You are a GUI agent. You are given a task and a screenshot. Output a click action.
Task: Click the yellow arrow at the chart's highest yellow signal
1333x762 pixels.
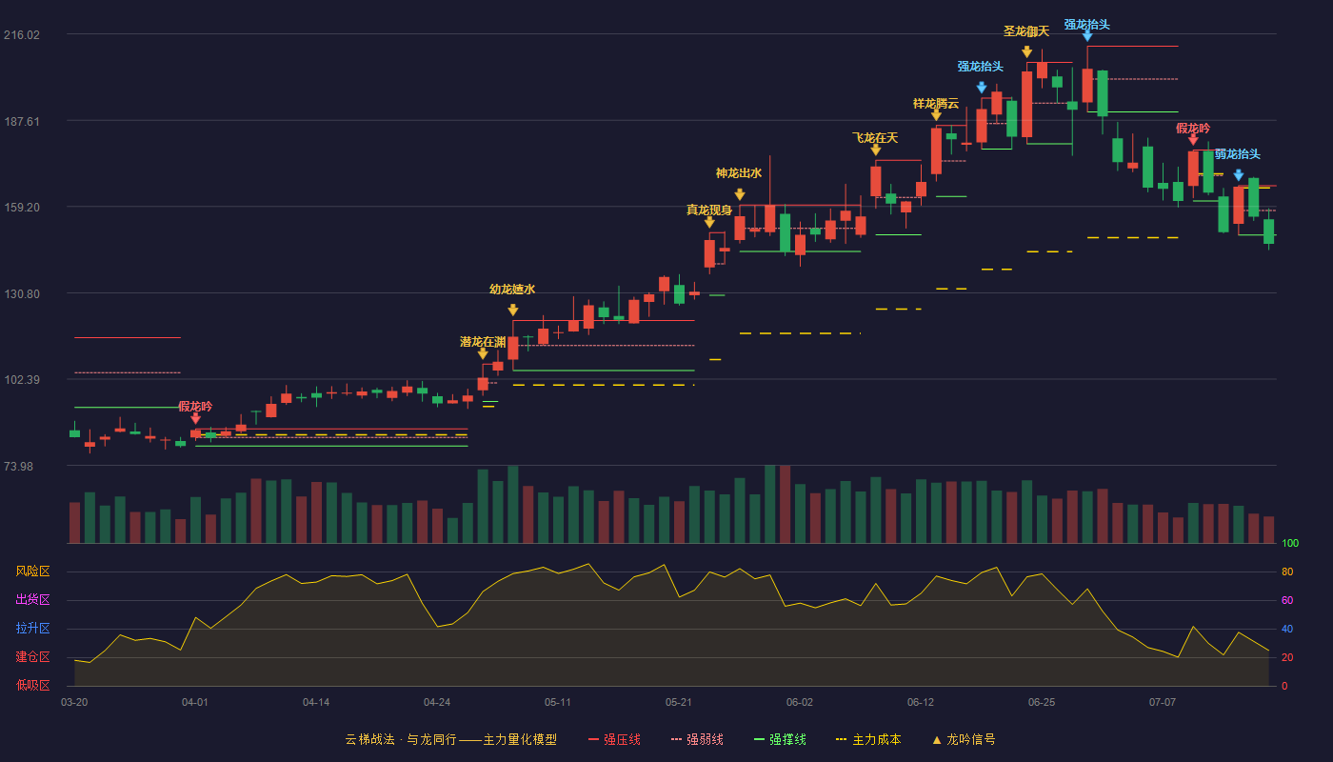coord(1027,51)
